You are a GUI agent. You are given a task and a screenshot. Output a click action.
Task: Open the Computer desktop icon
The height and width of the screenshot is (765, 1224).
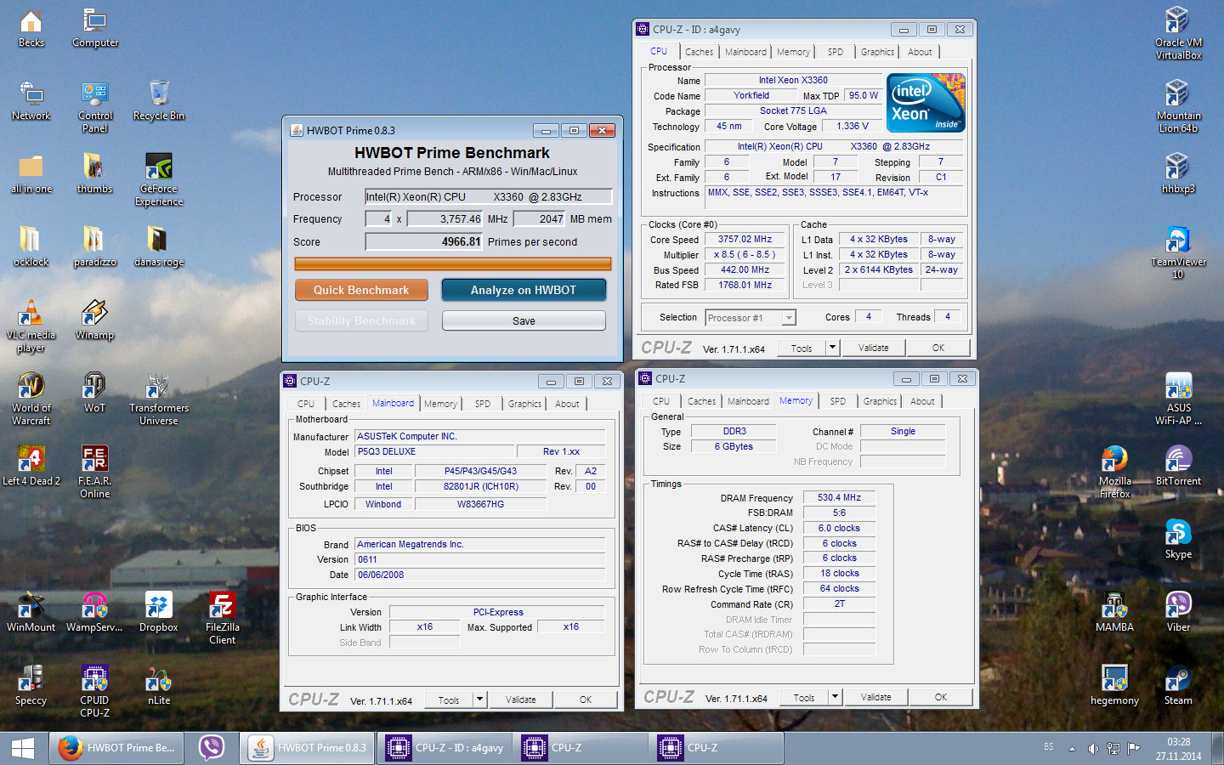[95, 27]
